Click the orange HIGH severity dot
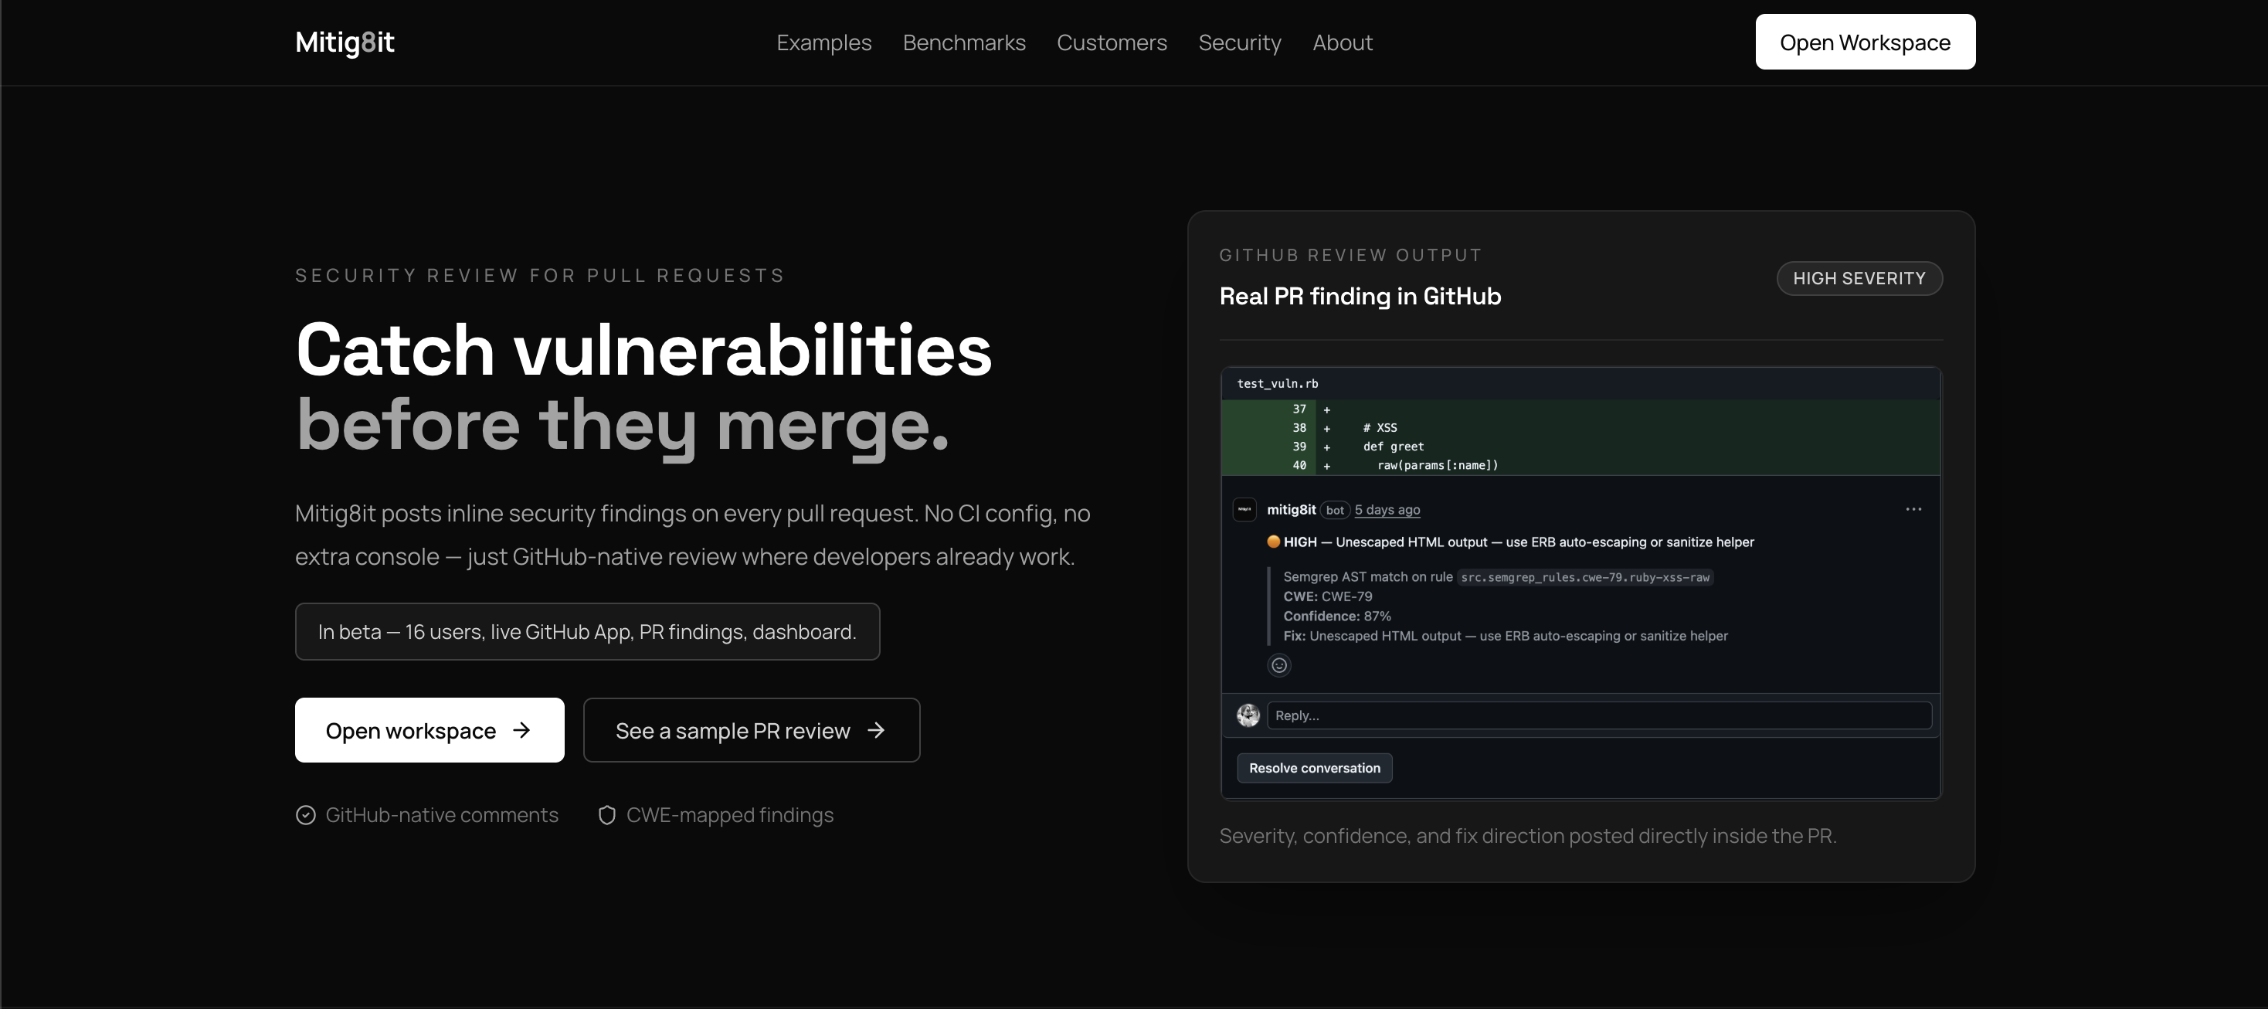Screen dimensions: 2268x1009 [1273, 542]
